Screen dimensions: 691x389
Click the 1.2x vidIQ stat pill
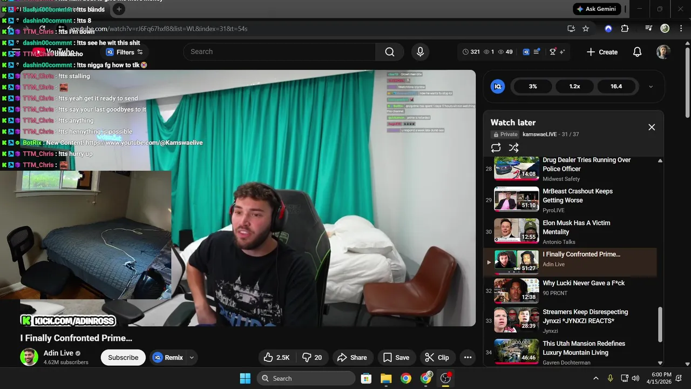tap(574, 86)
